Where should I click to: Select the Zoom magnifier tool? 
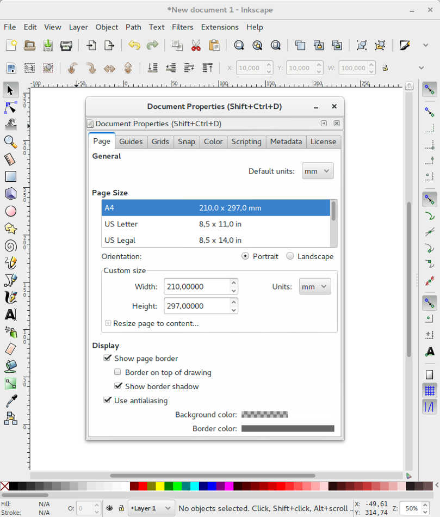(10, 142)
